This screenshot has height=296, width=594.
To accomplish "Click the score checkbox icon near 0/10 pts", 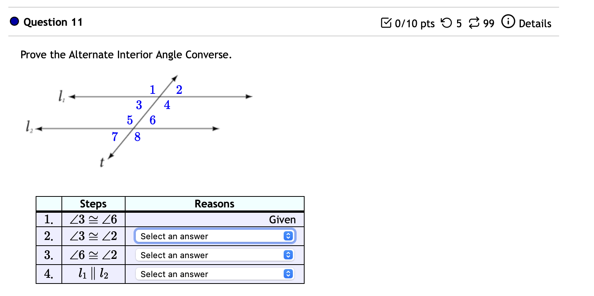I will [x=387, y=23].
